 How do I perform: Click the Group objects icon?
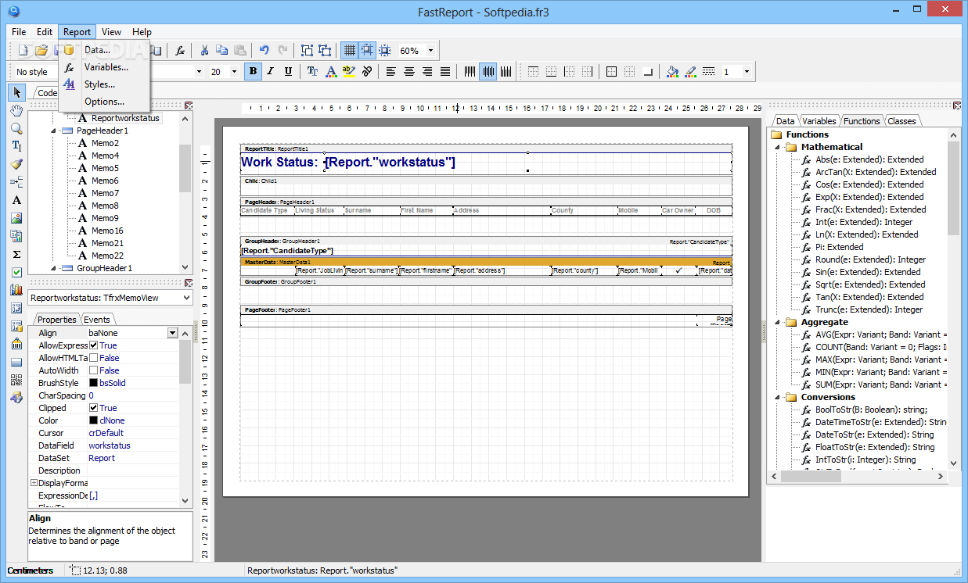(x=307, y=51)
